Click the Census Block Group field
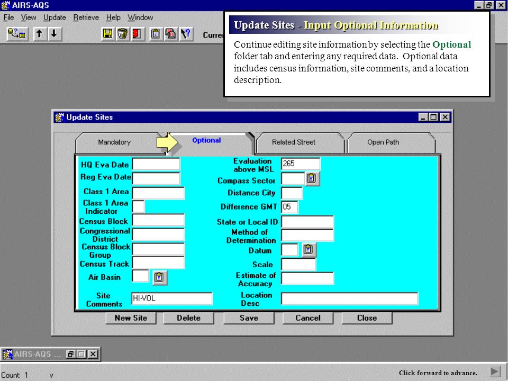508x381 pixels. tap(158, 249)
